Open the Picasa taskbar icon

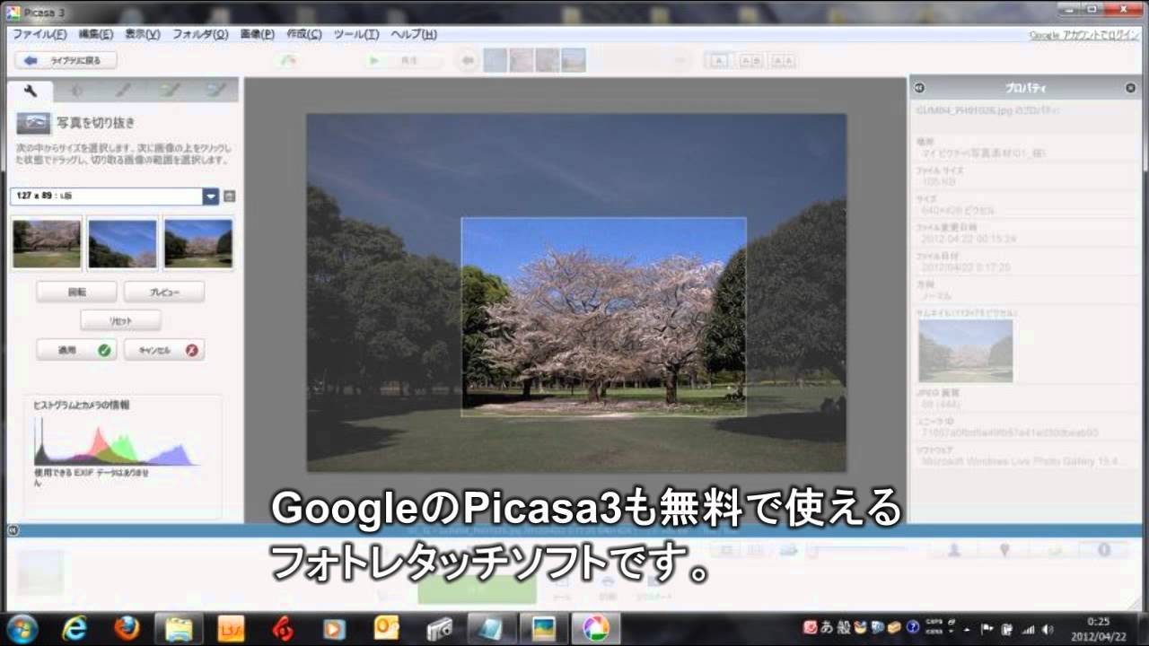[x=596, y=629]
